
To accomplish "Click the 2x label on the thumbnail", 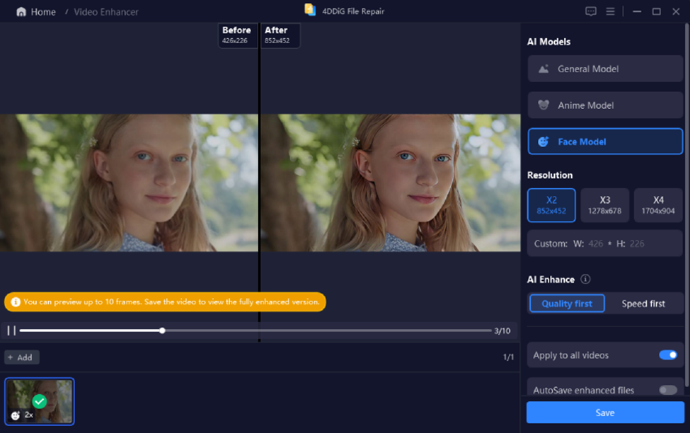I will [x=29, y=415].
